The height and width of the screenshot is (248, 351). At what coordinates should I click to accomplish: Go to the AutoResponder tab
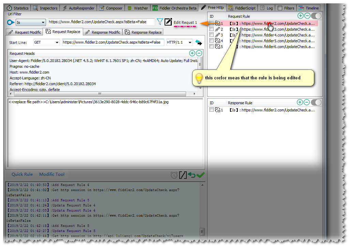[79, 8]
